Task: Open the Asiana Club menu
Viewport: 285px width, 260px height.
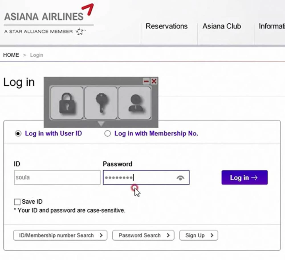Action: coord(221,26)
